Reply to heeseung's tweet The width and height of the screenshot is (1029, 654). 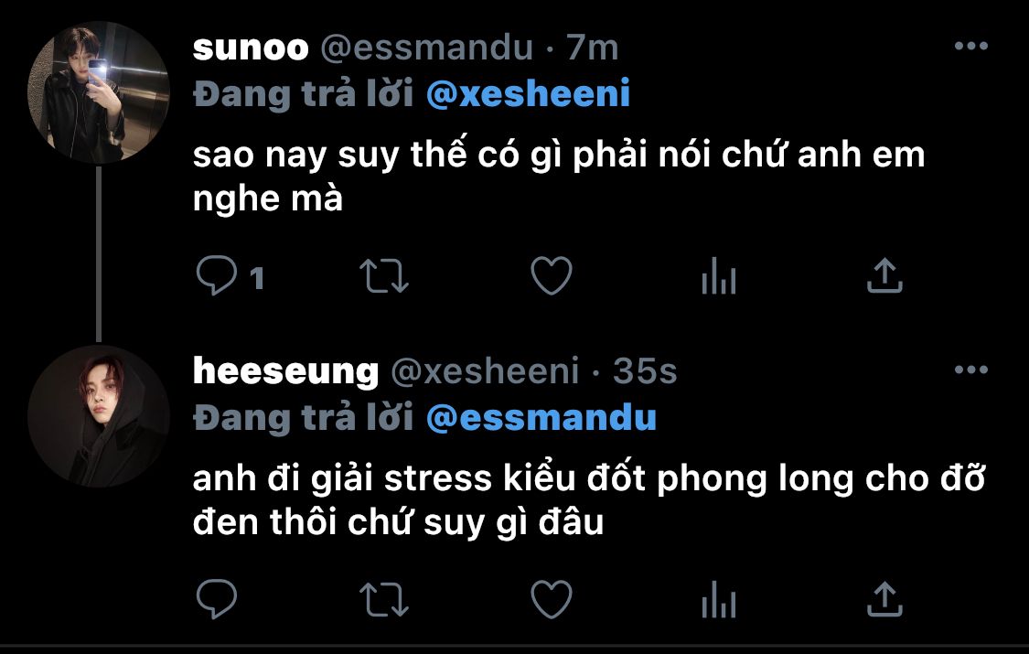pos(217,599)
